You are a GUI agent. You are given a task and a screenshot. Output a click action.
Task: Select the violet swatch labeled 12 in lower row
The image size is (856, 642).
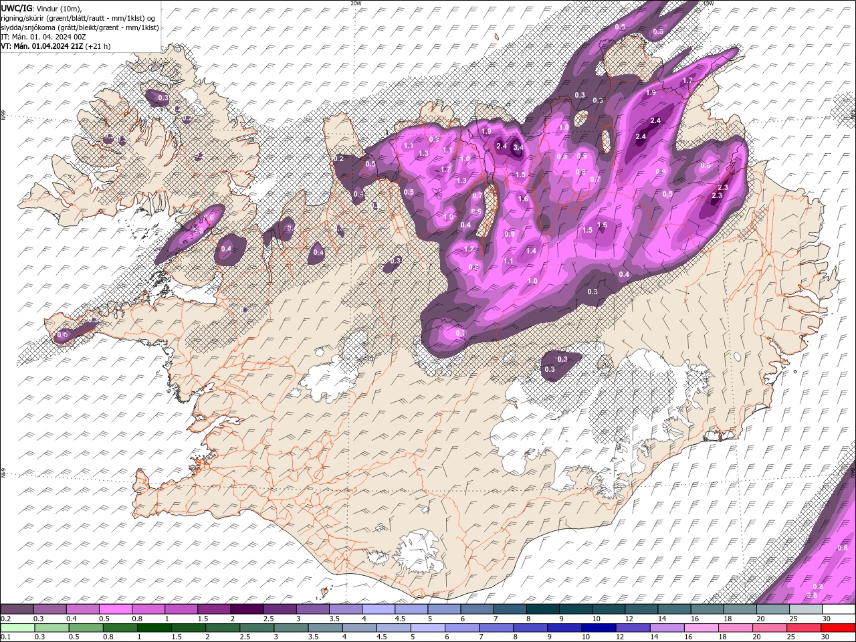point(633,628)
